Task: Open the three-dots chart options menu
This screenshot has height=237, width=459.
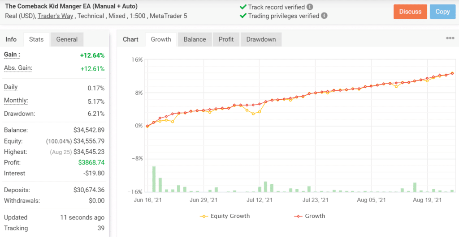Action: tap(450, 38)
